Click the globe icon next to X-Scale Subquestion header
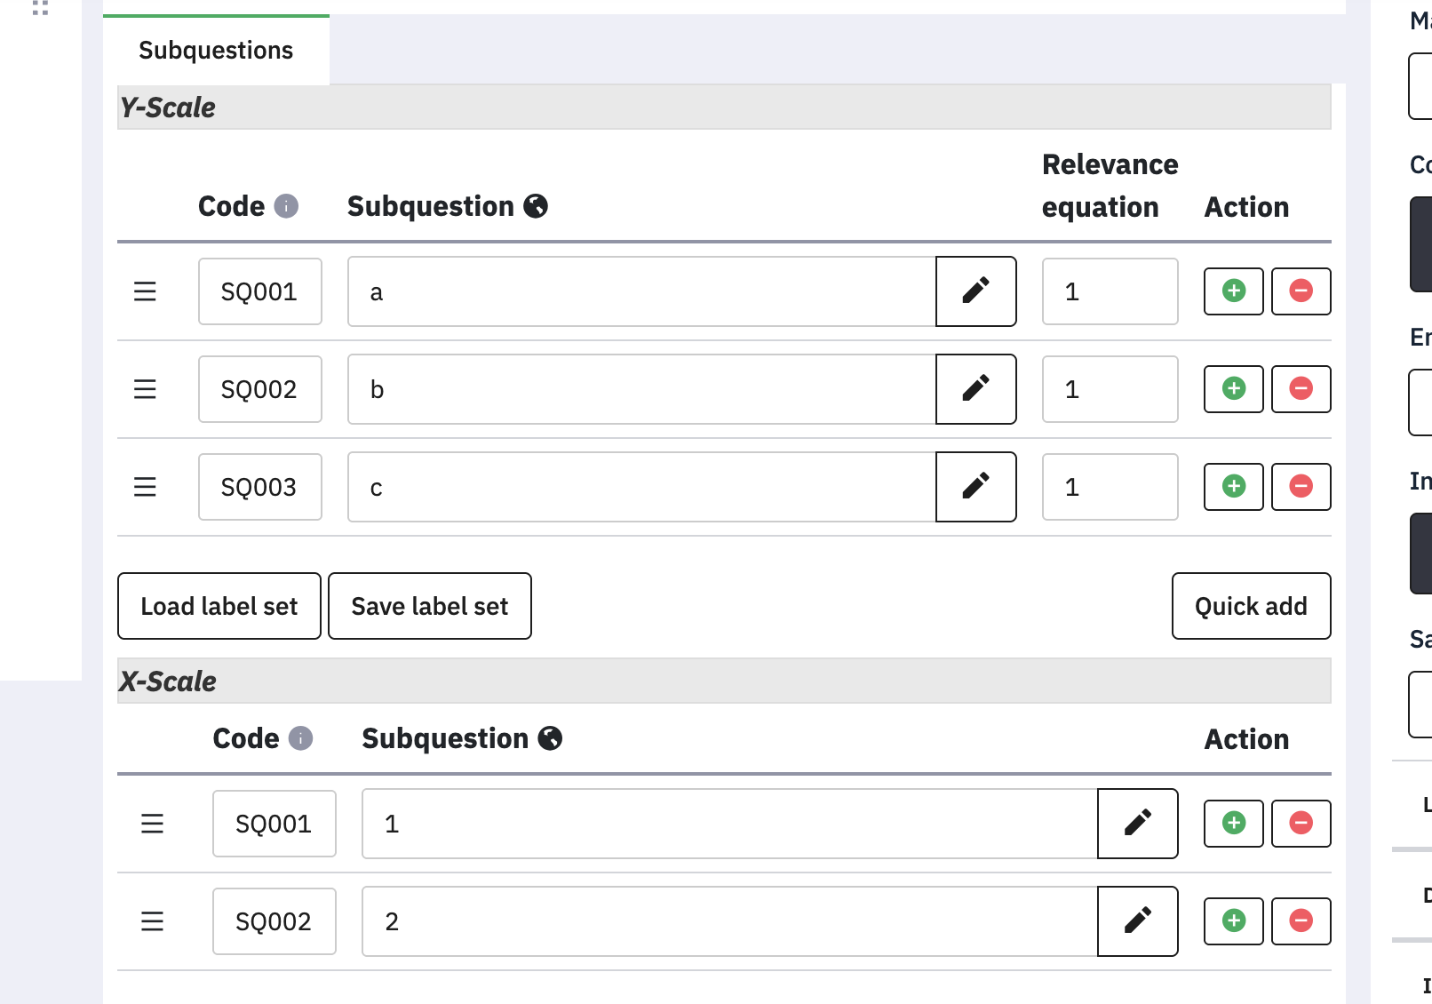Image resolution: width=1432 pixels, height=1004 pixels. point(551,738)
